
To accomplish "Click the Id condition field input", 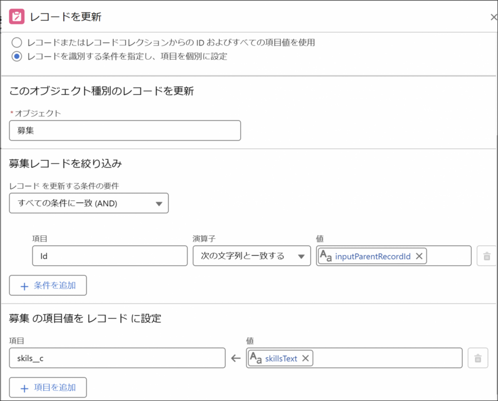I will (x=110, y=256).
